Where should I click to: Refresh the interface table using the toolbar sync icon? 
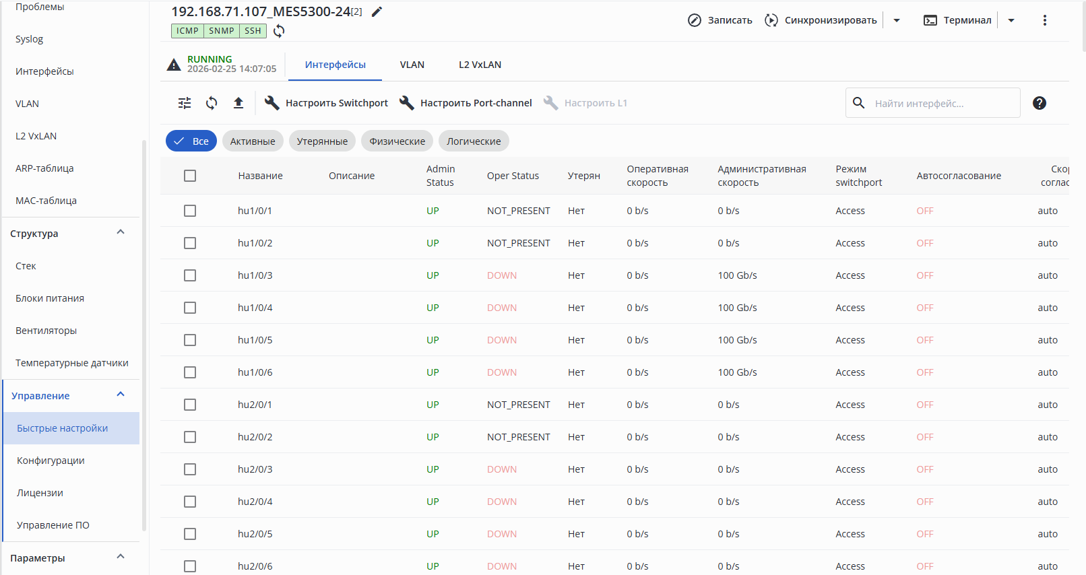click(212, 103)
